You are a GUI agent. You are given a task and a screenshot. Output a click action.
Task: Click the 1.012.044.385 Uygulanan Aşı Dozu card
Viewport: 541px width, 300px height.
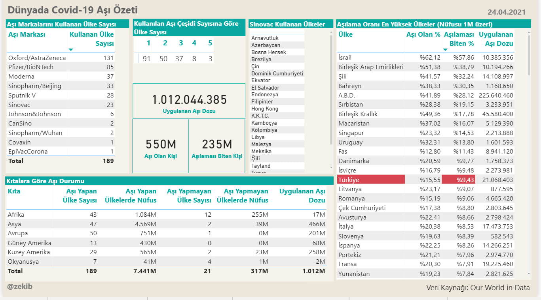pos(189,101)
